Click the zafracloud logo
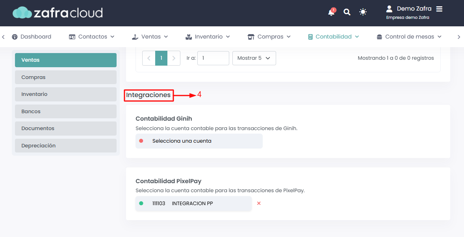464x237 pixels. [x=58, y=13]
